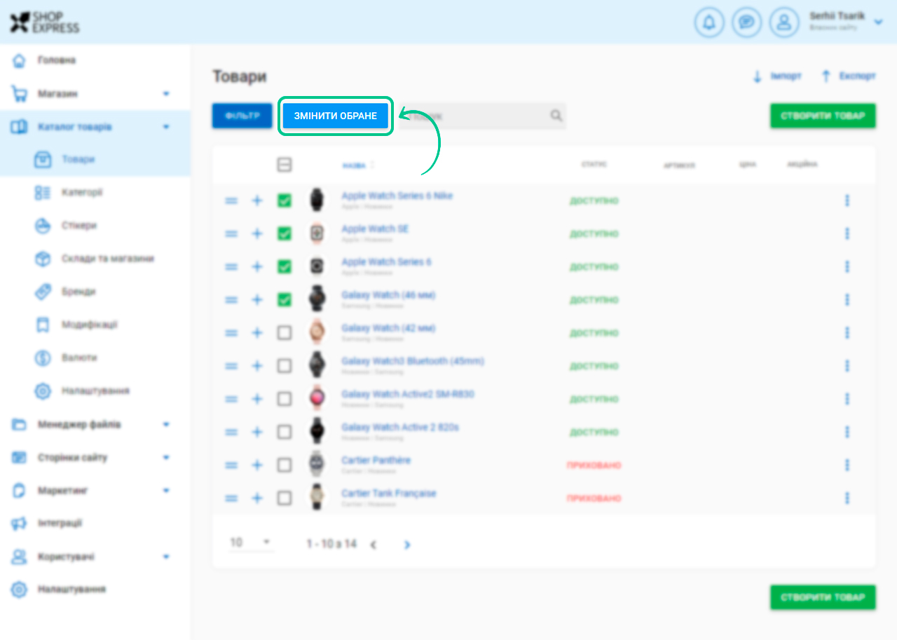Click the bottom СТВОРИТИ ТОВАР button

823,598
